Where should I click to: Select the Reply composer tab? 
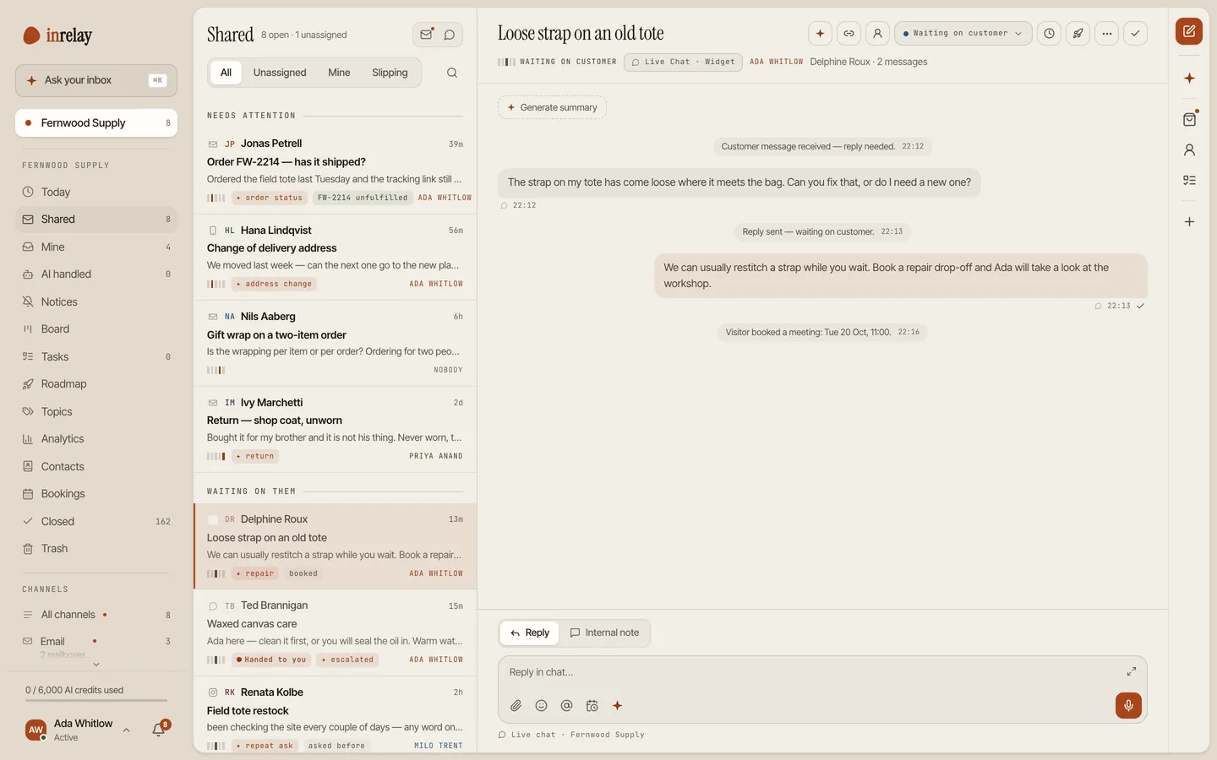[530, 633]
